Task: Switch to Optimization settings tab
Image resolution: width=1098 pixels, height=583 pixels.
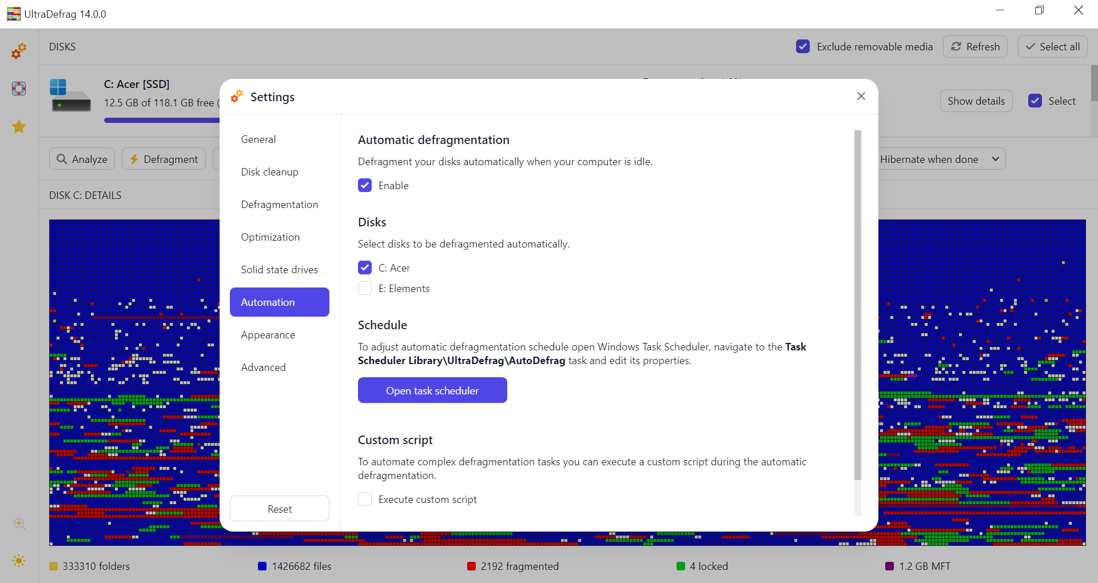Action: [280, 237]
